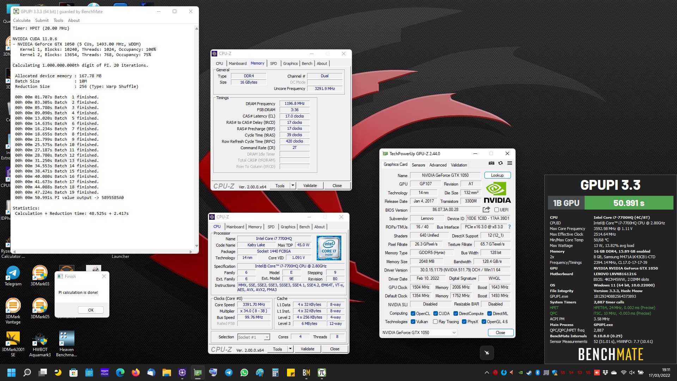Open the Socket #1 selection dropdown

[x=254, y=337]
